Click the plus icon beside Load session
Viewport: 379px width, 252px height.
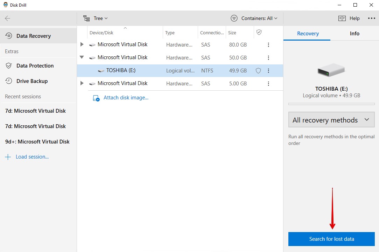[x=8, y=157]
